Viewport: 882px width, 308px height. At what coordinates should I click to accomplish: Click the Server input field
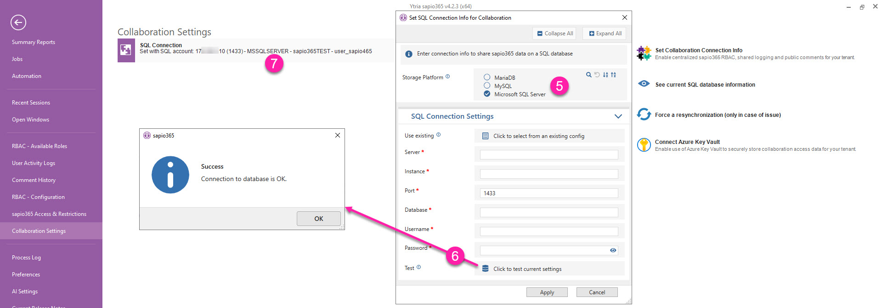pos(549,154)
